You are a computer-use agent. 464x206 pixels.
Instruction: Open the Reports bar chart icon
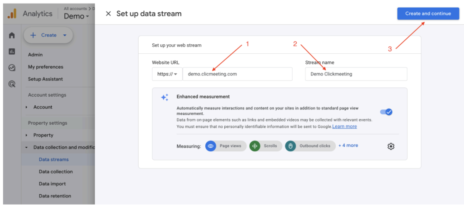pos(12,51)
